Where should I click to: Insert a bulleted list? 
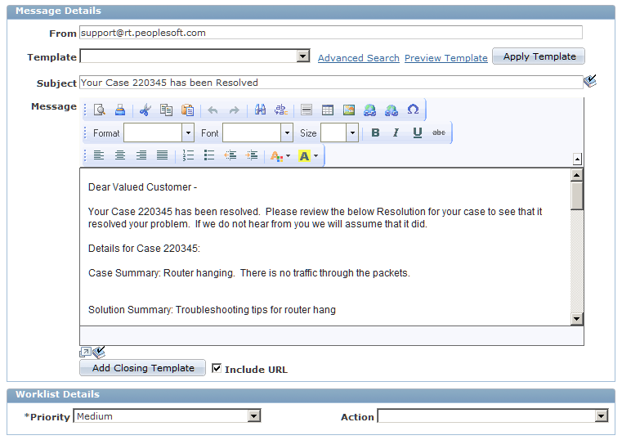tap(209, 155)
